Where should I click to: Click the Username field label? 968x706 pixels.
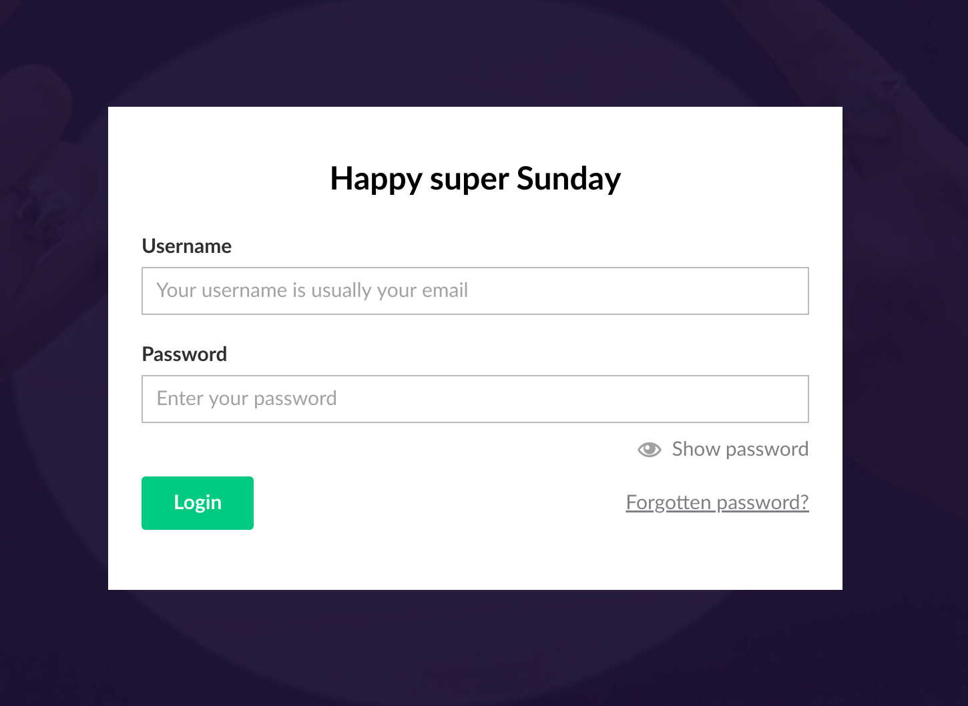(187, 246)
